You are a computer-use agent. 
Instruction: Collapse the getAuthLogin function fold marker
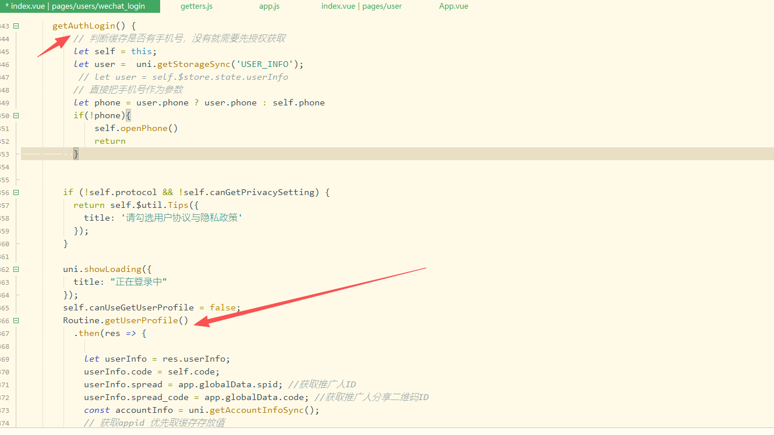(x=16, y=26)
